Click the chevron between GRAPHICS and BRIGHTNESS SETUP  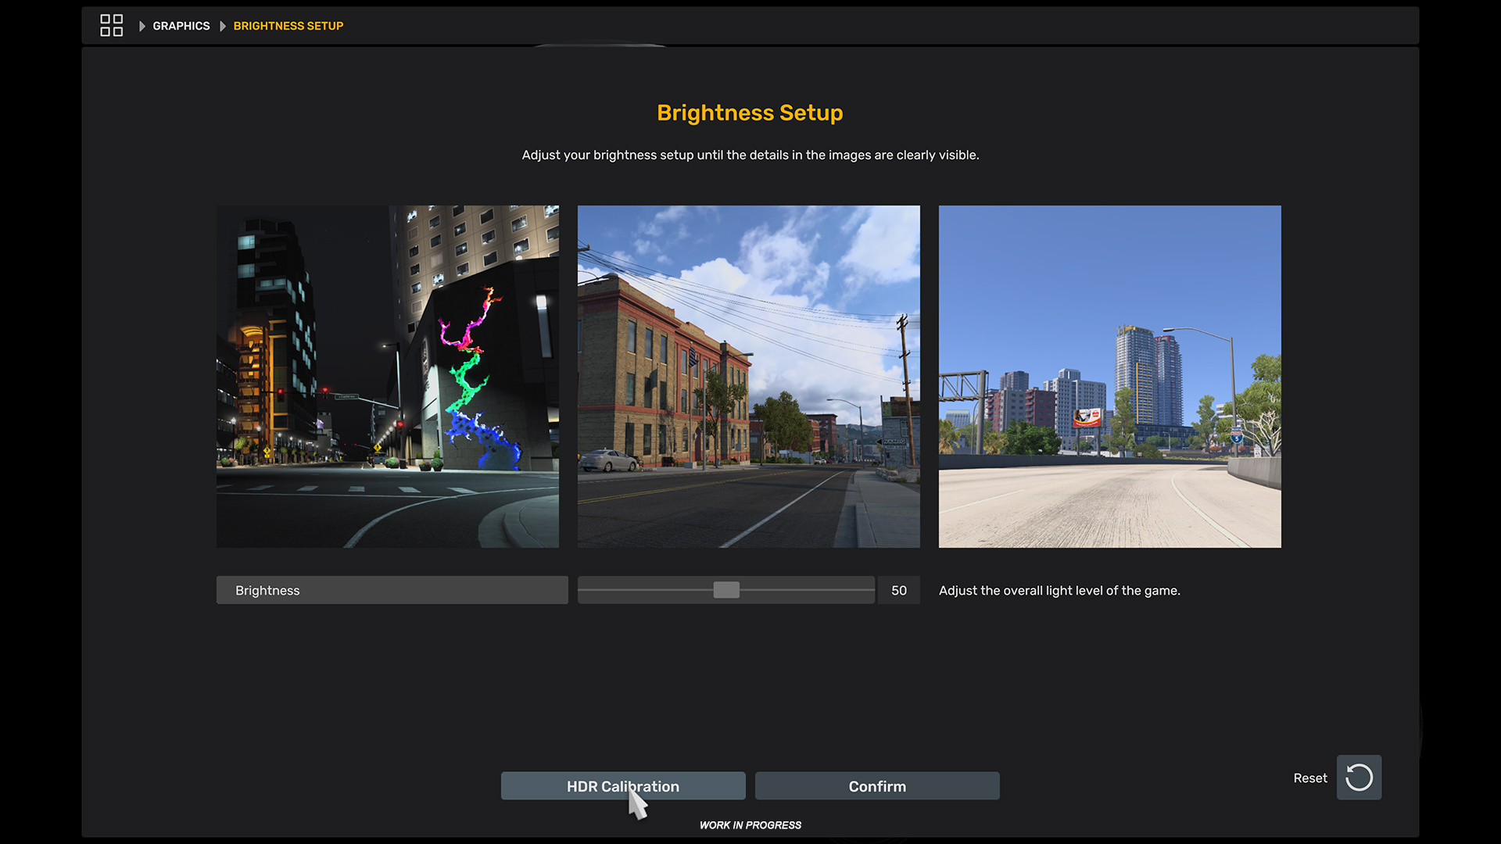[x=221, y=26]
